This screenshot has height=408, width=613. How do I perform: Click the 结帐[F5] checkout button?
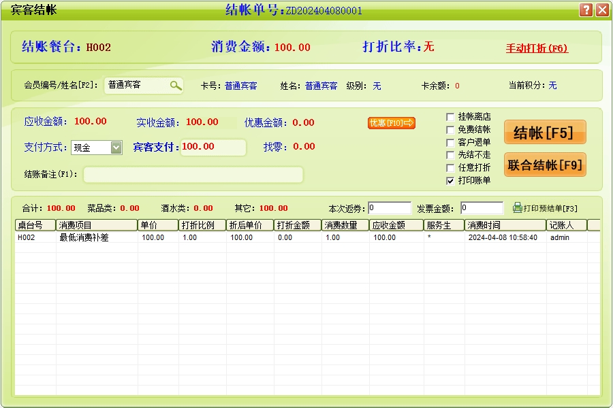(x=545, y=133)
